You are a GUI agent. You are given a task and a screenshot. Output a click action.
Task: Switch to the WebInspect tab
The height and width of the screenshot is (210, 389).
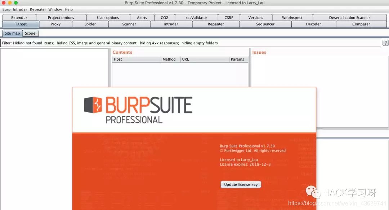pos(292,18)
